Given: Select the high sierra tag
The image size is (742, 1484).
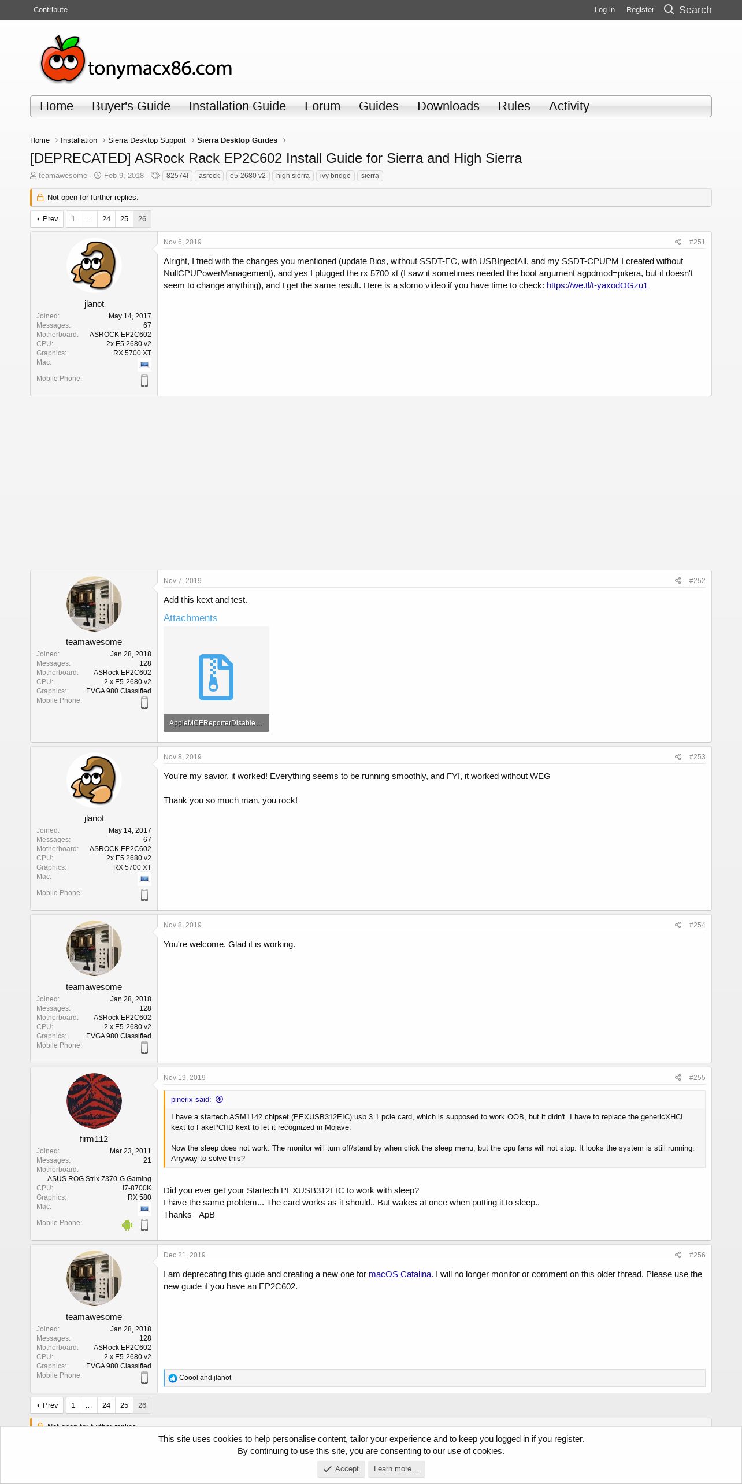Looking at the screenshot, I should pyautogui.click(x=293, y=176).
